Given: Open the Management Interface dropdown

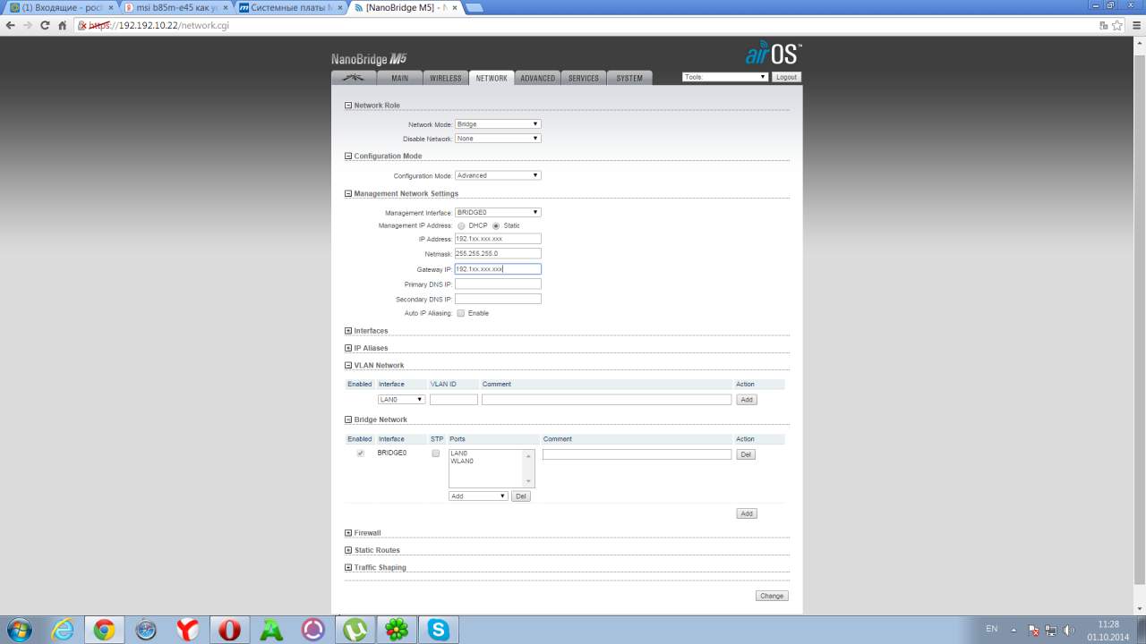Looking at the screenshot, I should [498, 212].
